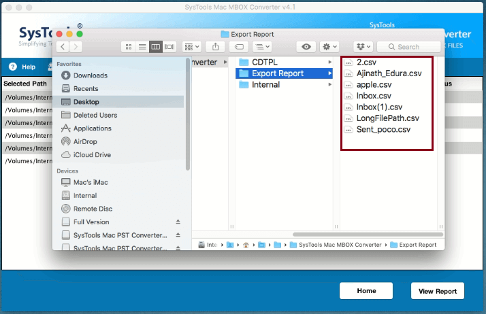Select Mac's iMac under Devices
This screenshot has height=314, width=486.
click(84, 183)
